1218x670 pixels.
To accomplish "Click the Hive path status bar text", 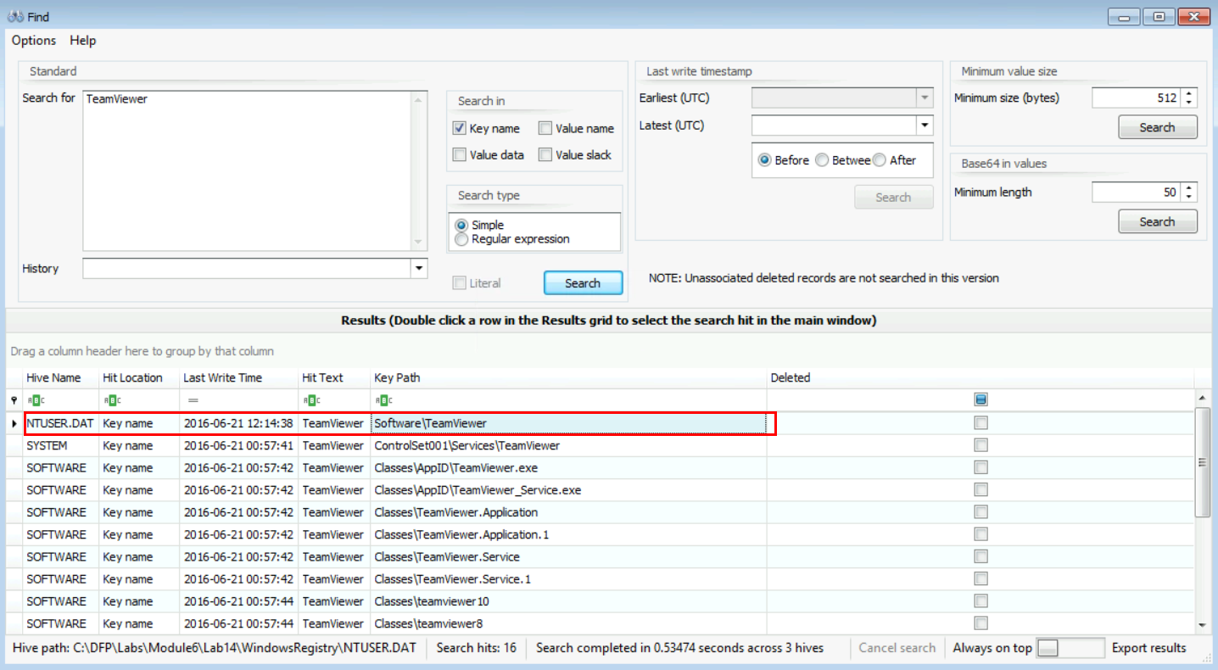I will click(215, 648).
